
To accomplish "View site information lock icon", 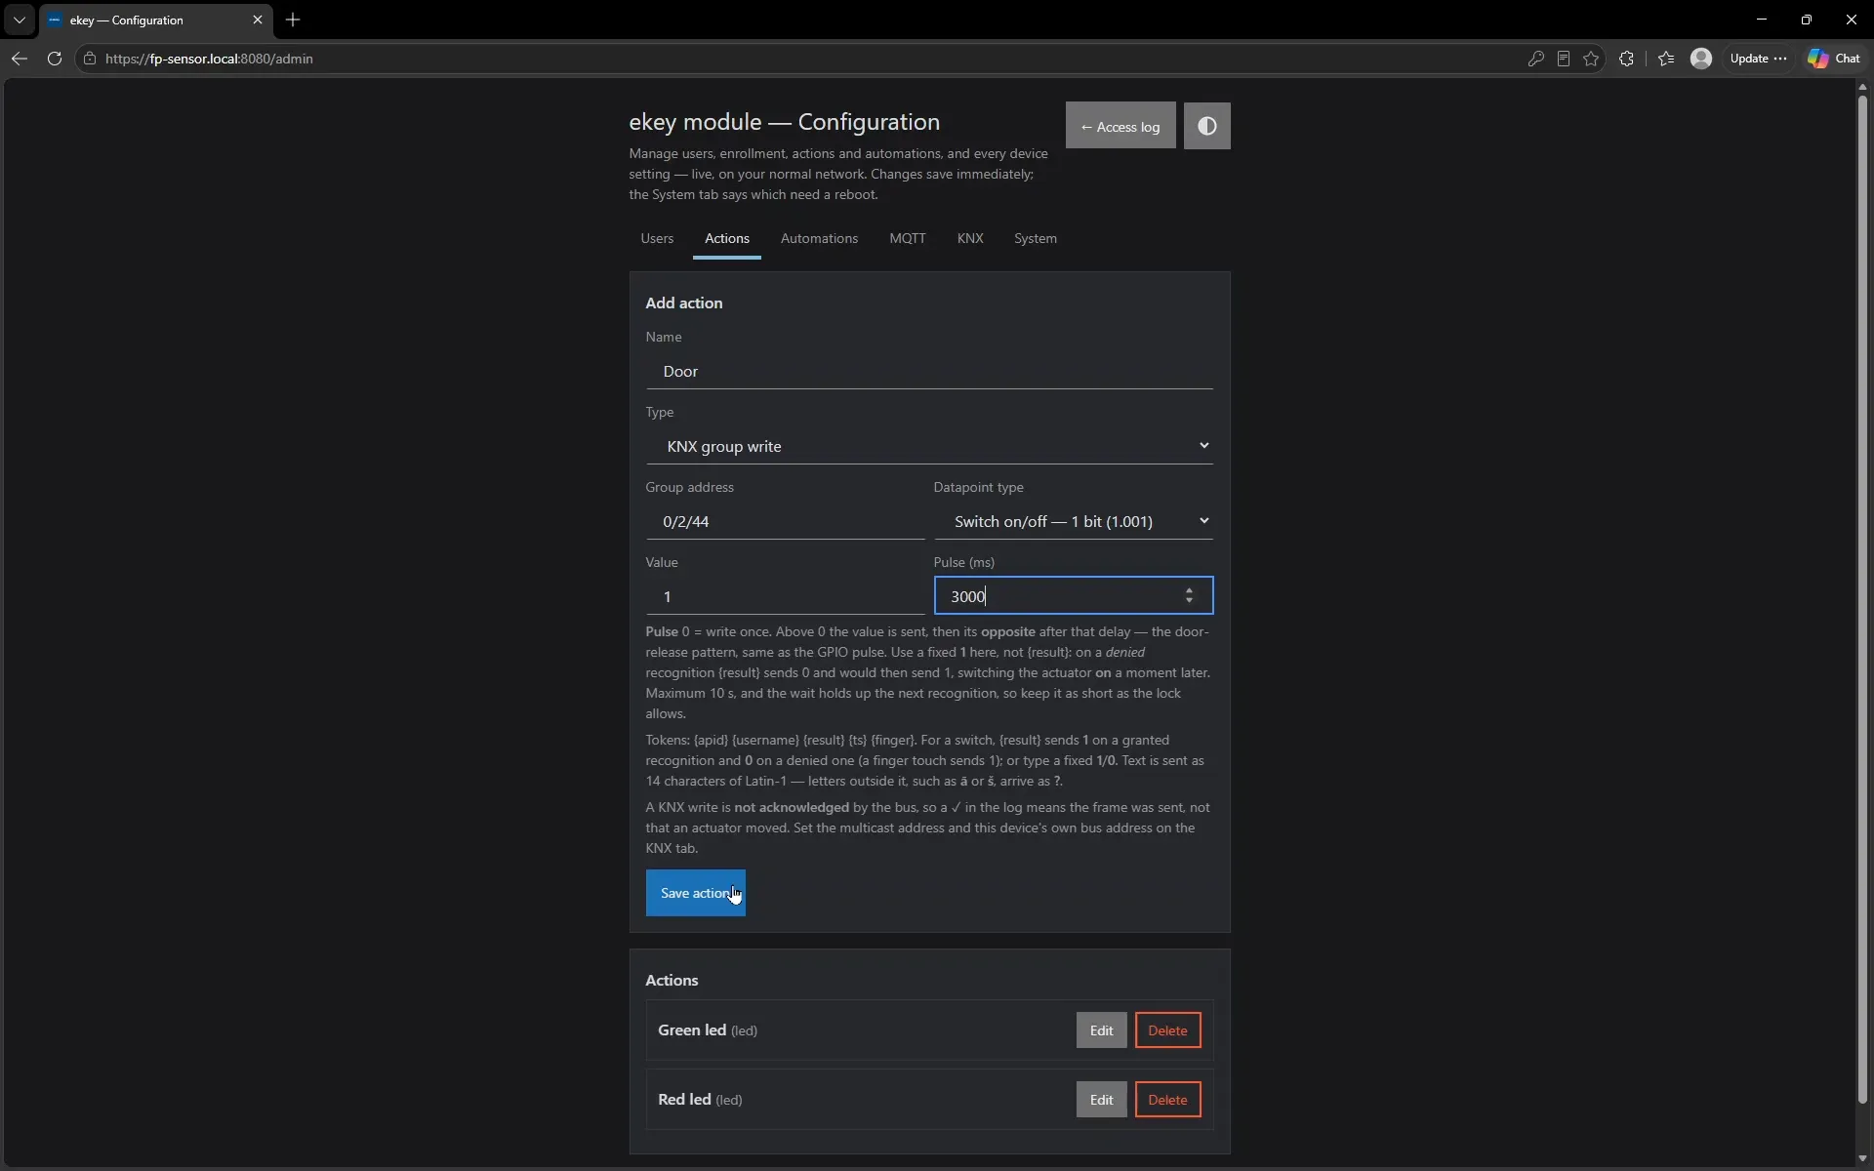I will 90,59.
